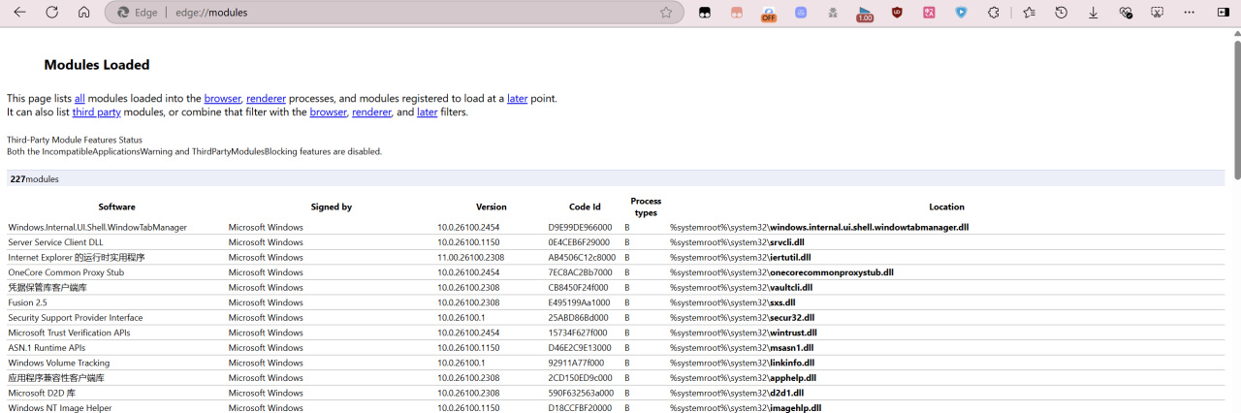
Task: Click 'renderer' link before 'processes'
Action: (267, 98)
